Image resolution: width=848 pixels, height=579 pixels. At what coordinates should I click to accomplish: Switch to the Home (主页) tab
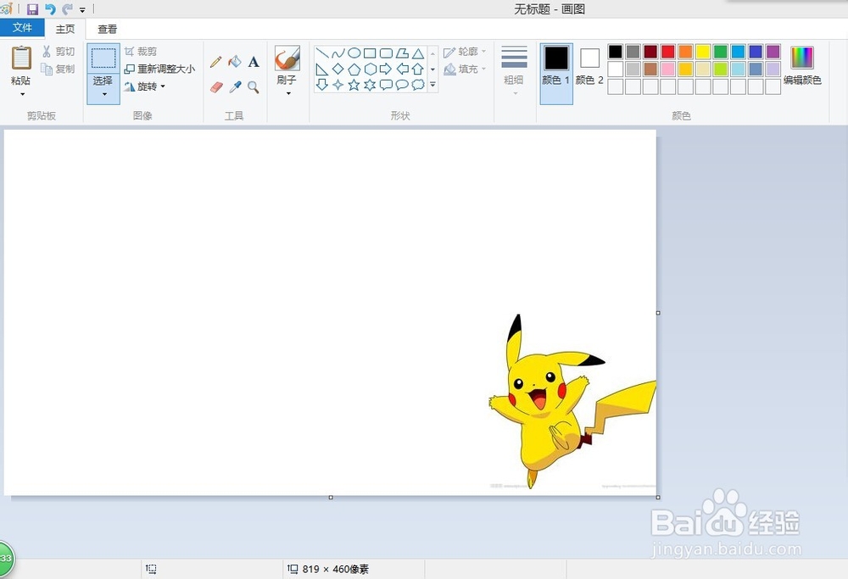click(65, 29)
